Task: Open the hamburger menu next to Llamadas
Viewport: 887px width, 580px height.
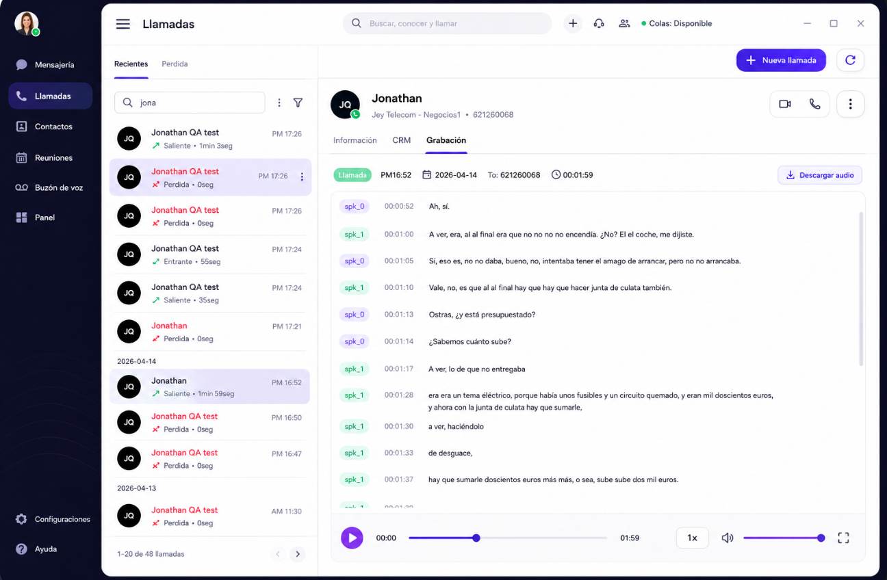Action: pyautogui.click(x=123, y=24)
